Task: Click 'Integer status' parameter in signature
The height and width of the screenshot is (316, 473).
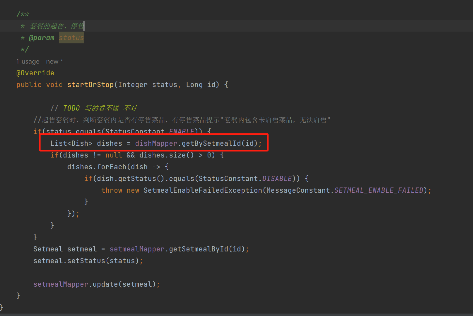Action: (148, 85)
